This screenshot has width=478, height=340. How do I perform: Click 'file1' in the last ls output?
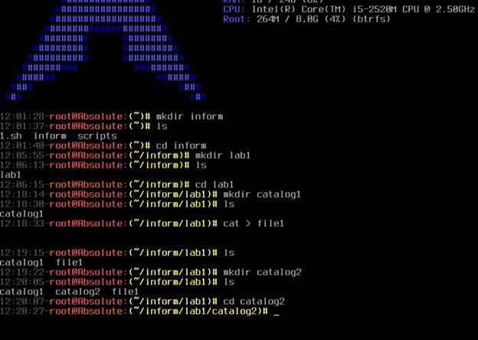pos(125,292)
